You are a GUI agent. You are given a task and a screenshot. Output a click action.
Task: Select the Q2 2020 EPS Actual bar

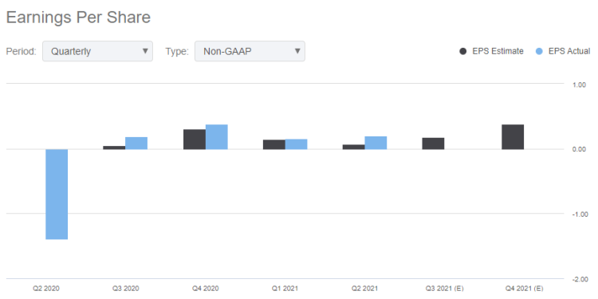point(57,194)
